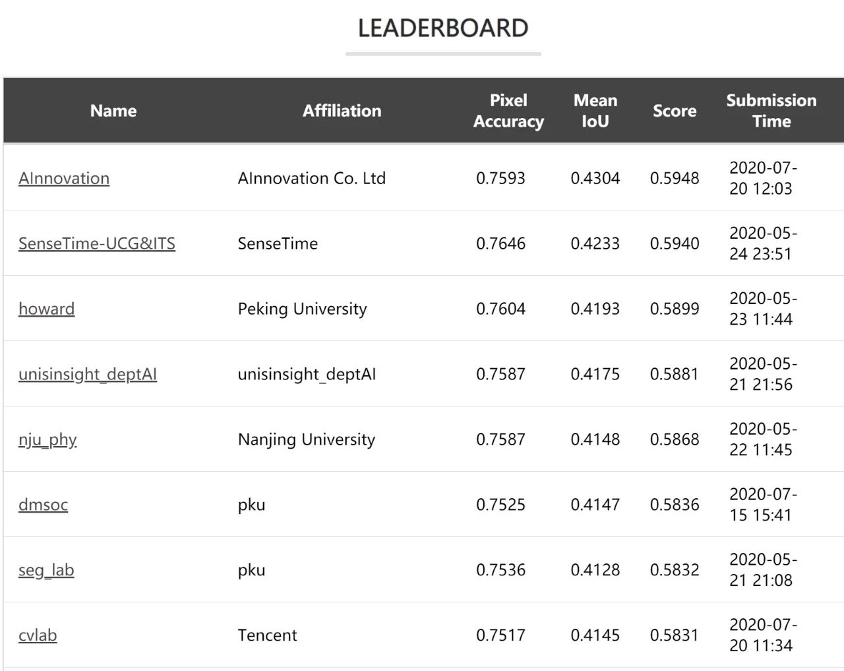Click the Peking University affiliation cell

click(x=302, y=309)
